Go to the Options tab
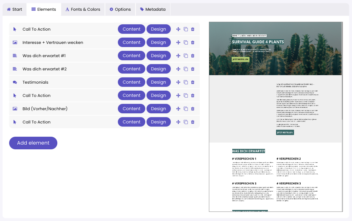352x221 pixels. pos(120,9)
